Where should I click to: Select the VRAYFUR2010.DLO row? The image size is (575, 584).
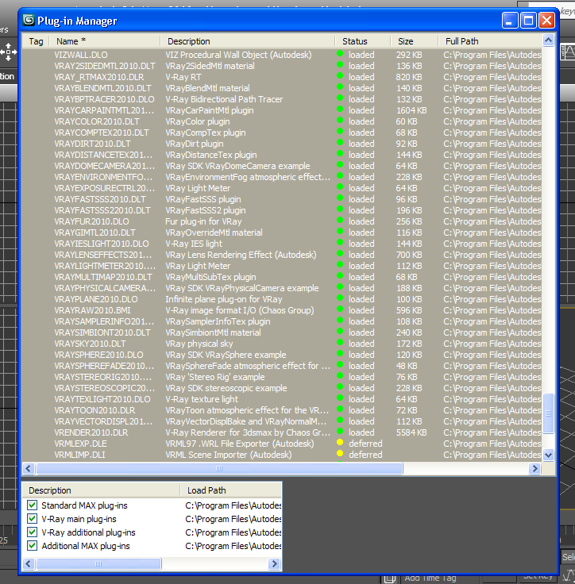[x=281, y=221]
